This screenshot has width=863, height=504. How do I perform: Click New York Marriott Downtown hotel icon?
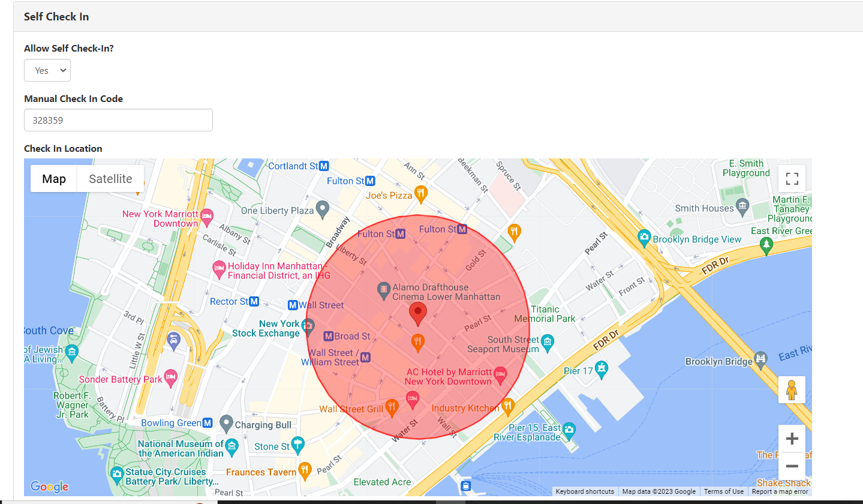207,217
